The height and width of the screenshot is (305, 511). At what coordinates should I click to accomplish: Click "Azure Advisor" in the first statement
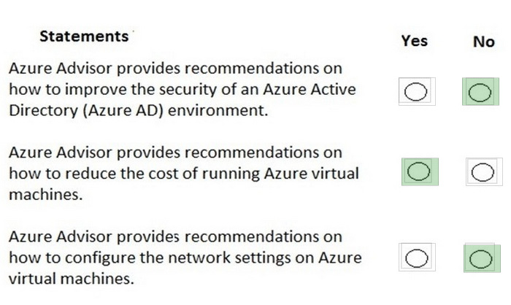pos(55,69)
